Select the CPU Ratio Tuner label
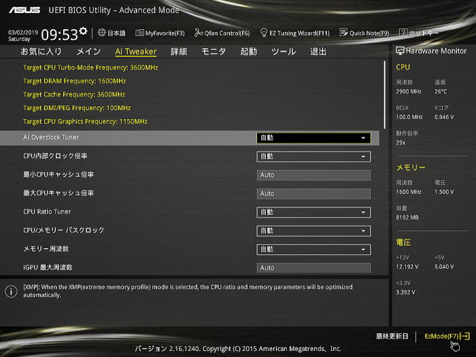Screen dimensions: 476x357 [47, 211]
